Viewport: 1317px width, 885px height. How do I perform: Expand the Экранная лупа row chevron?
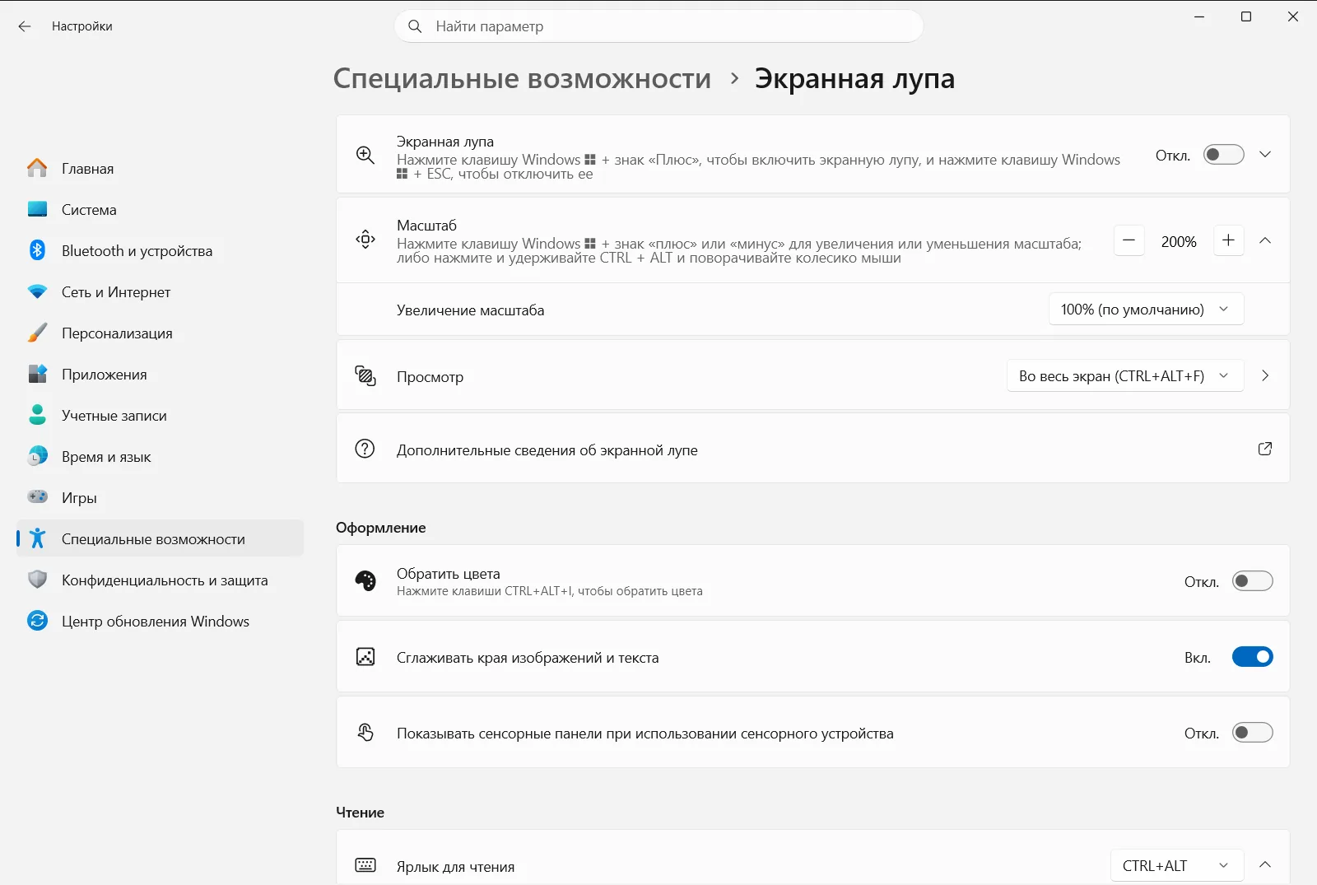pos(1265,155)
